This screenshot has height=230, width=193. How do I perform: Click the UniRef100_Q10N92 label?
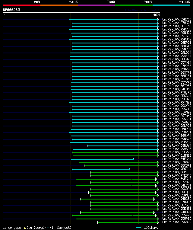(177, 112)
